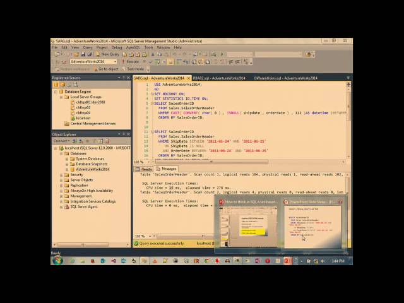This screenshot has width=404, height=303.
Task: Expand the Integration Services Catalogs folder
Action: pyautogui.click(x=61, y=201)
